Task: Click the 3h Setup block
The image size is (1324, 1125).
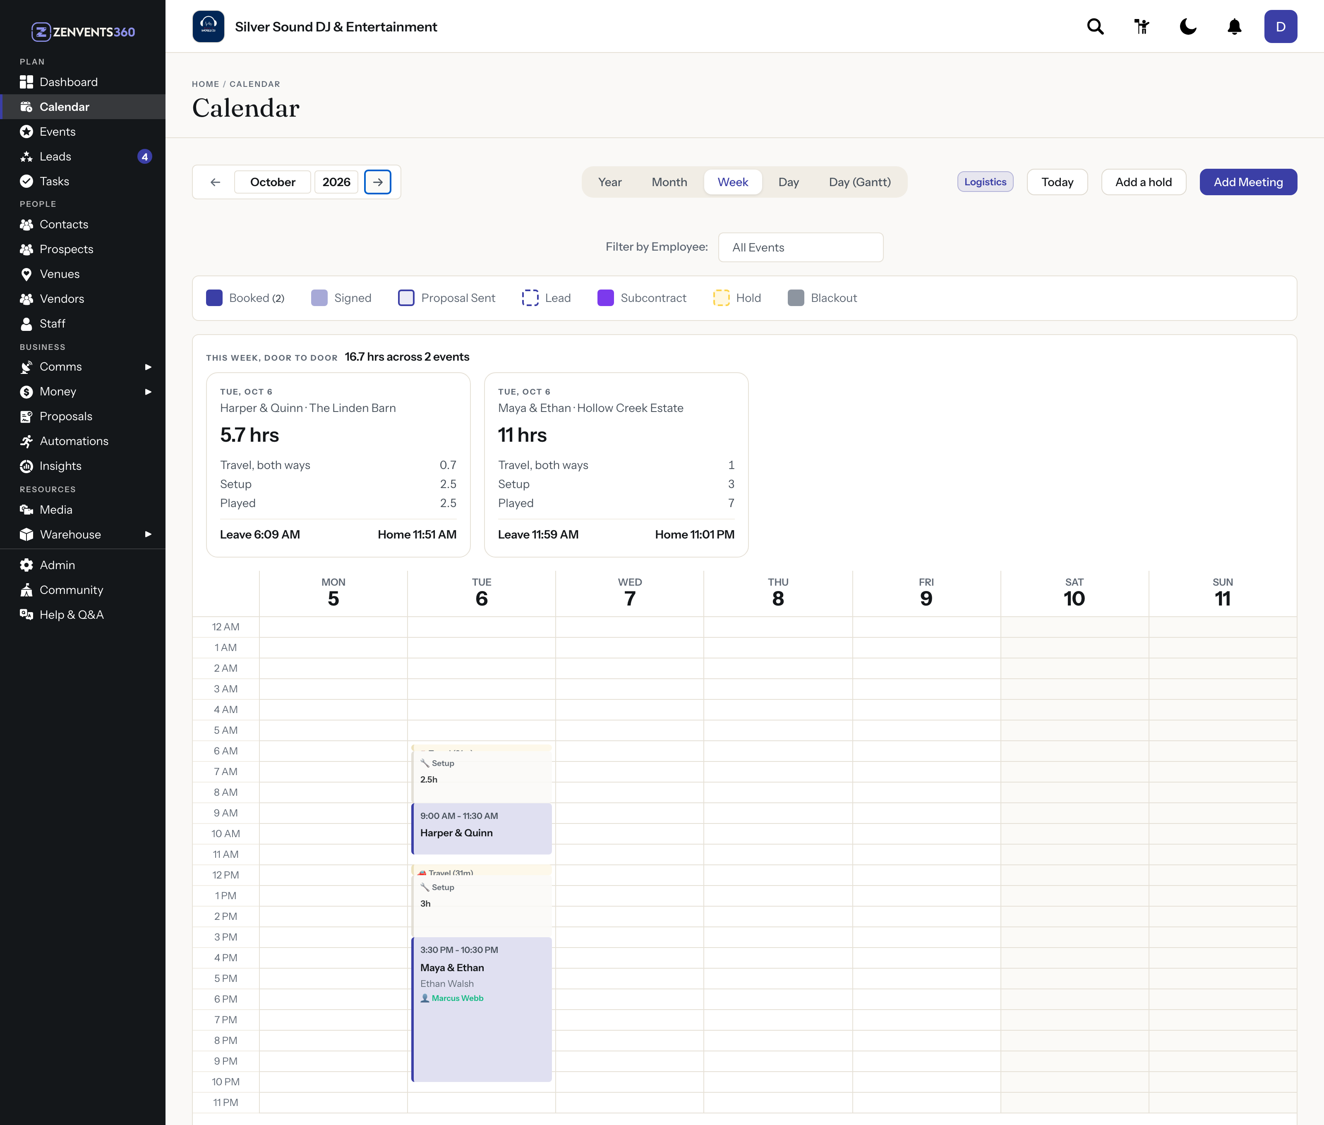Action: coord(482,905)
